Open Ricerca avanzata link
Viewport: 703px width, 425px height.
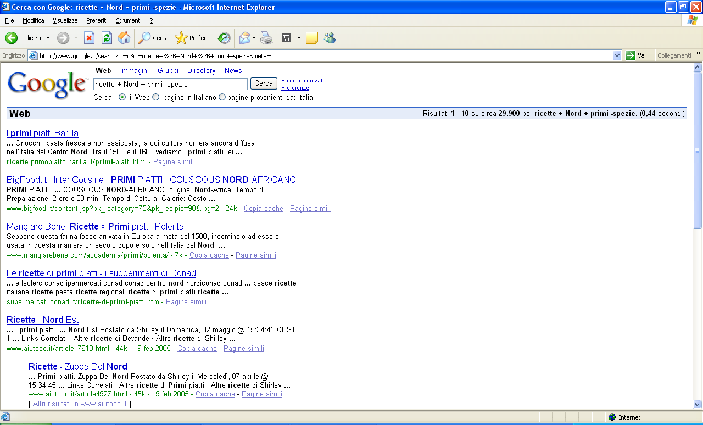(x=303, y=81)
